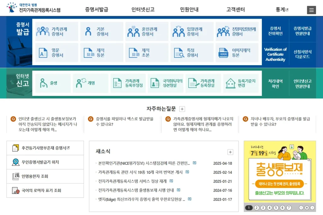Click 신청서양식 다운로드 button
Screen dimensions: 323x215
(x=302, y=54)
